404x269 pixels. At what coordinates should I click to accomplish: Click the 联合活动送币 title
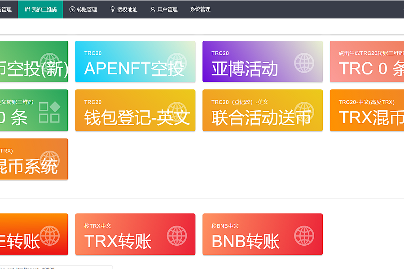click(261, 117)
